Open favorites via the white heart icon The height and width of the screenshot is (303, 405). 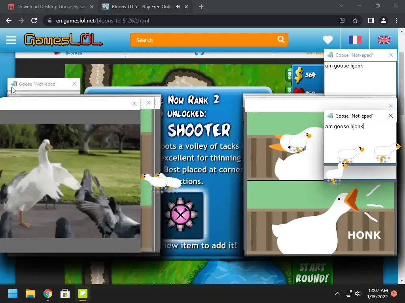pyautogui.click(x=328, y=40)
